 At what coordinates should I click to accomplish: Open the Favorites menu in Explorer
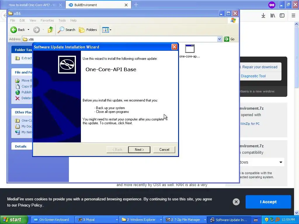pos(47,20)
